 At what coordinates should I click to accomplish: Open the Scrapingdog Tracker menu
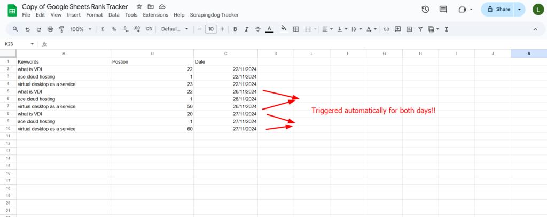(214, 15)
